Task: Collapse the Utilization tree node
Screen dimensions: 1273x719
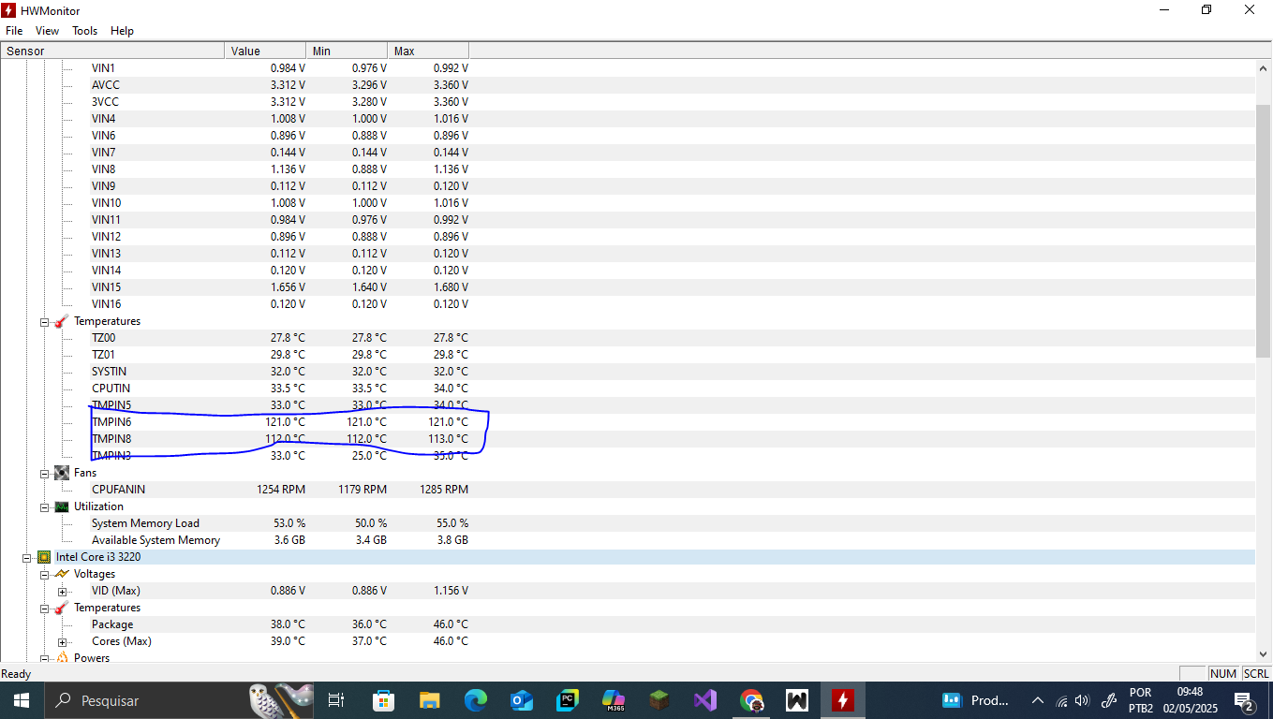Action: pos(44,506)
